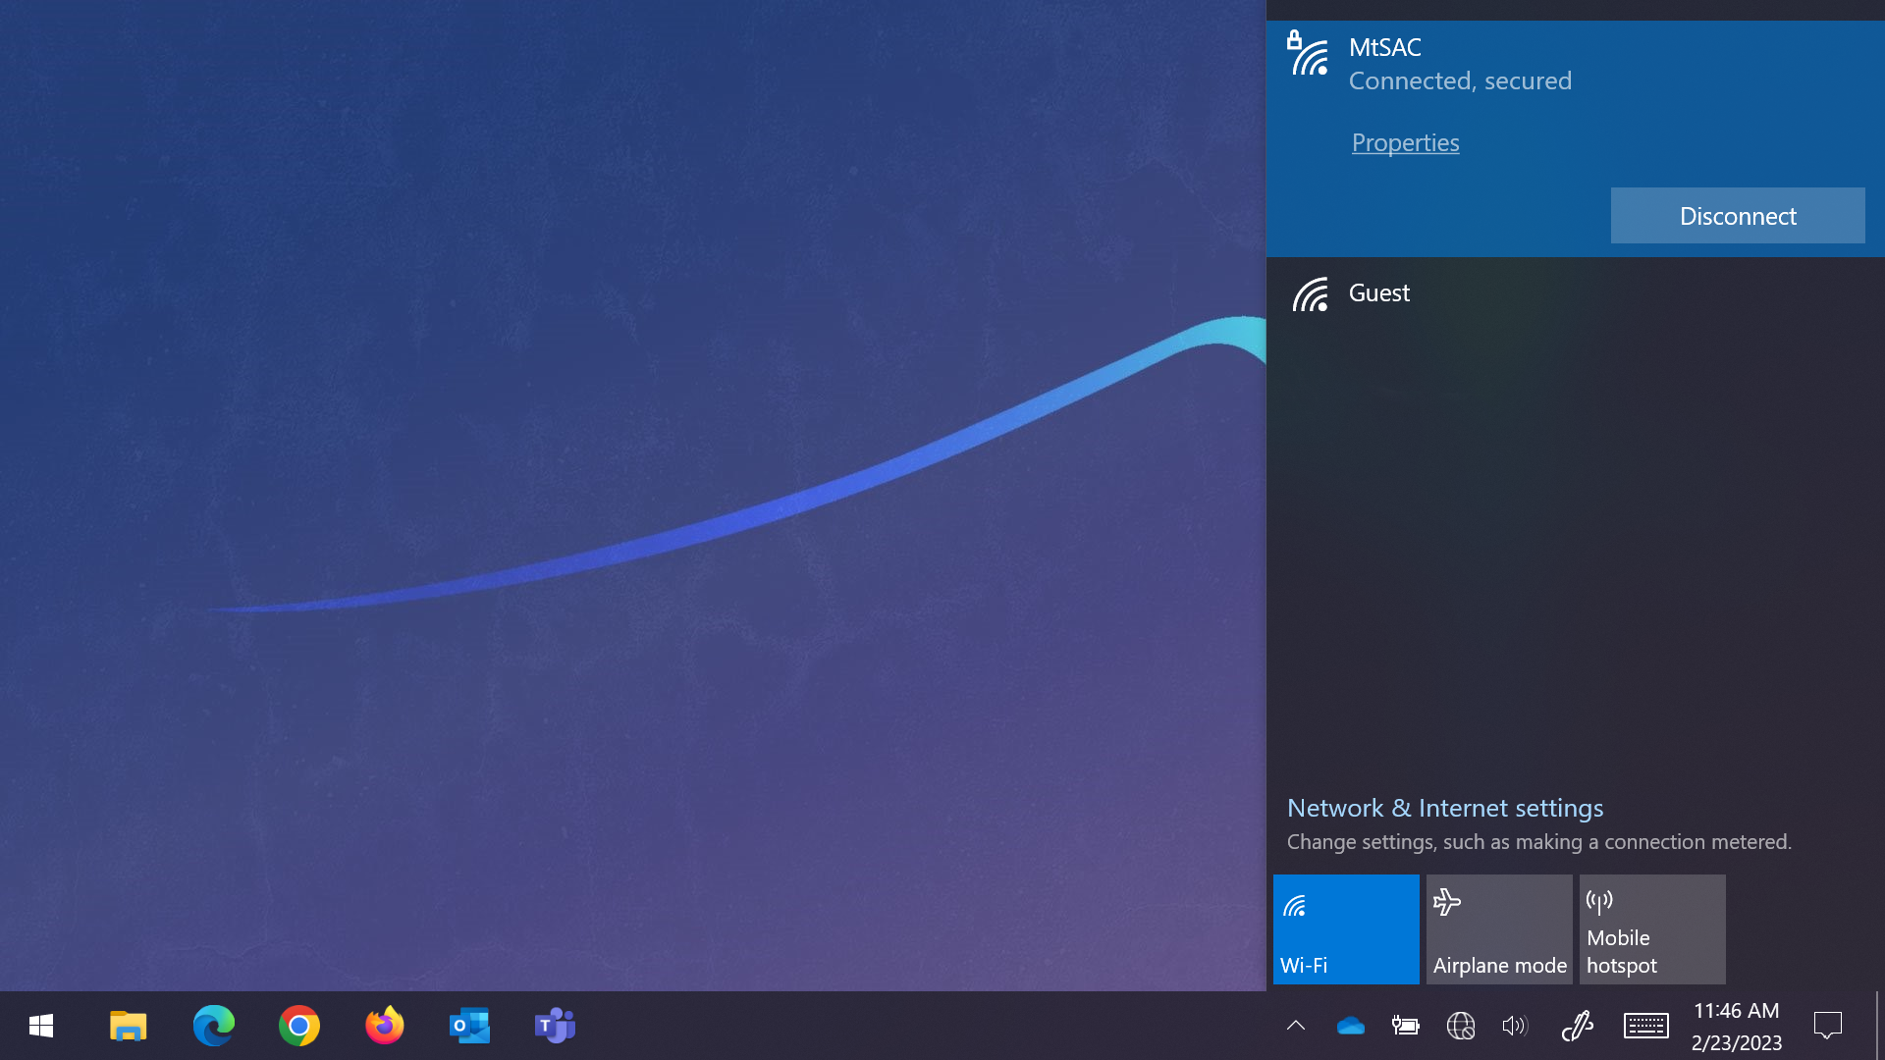
Task: Open Microsoft Teams application
Action: [556, 1025]
